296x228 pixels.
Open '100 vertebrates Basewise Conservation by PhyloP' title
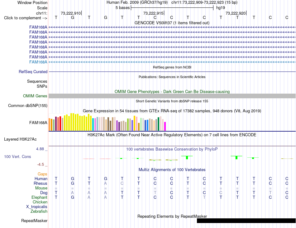(172, 149)
